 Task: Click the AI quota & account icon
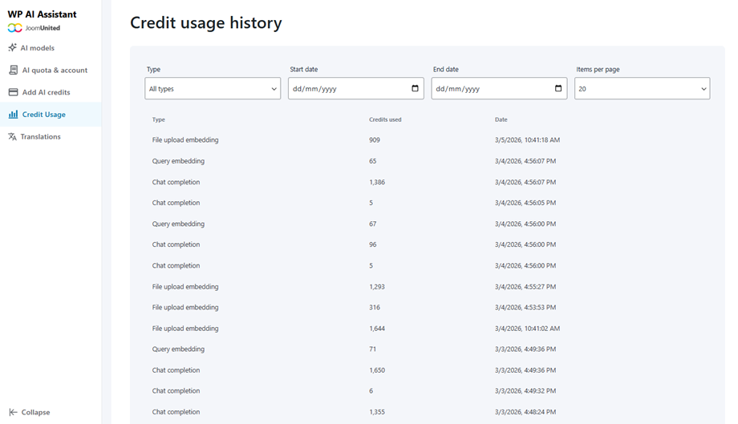[x=13, y=71]
